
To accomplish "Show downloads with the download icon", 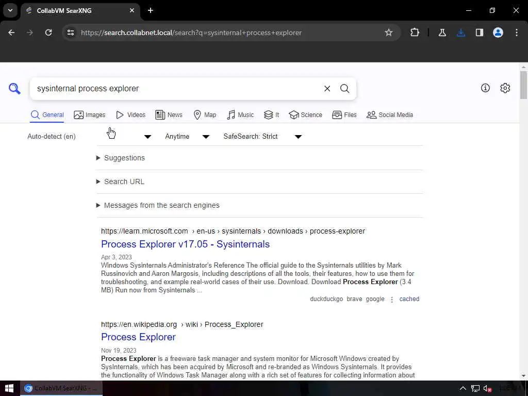I will coord(461,32).
